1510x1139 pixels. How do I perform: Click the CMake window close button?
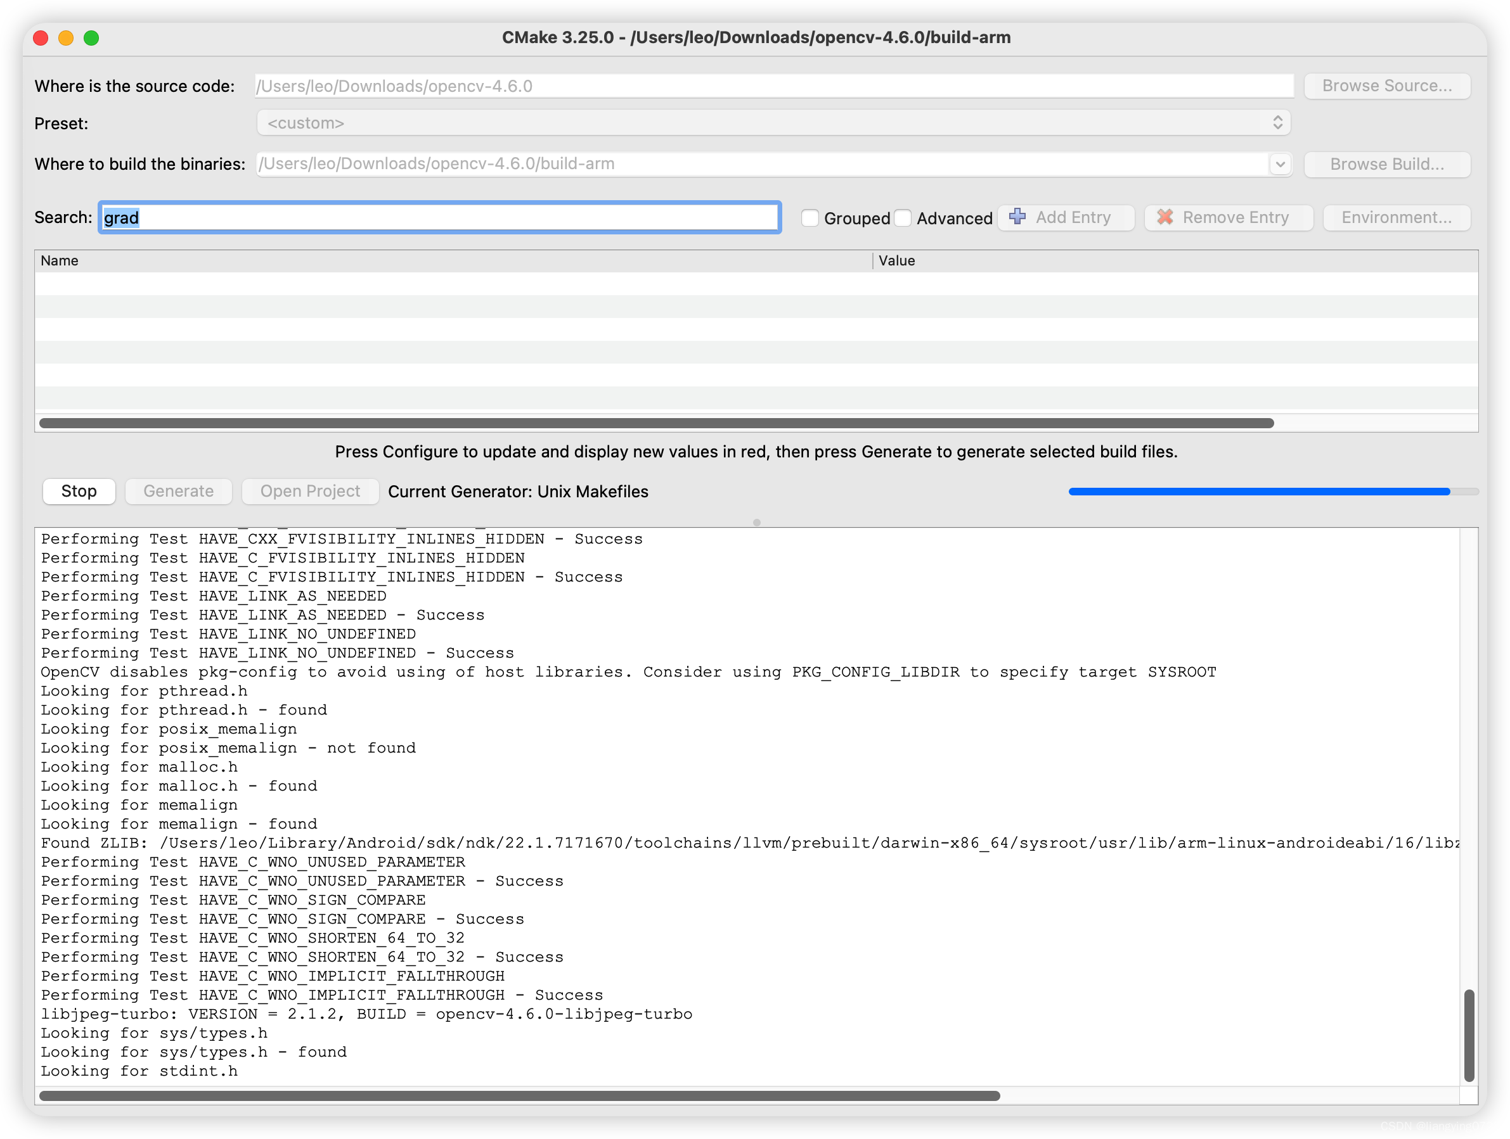click(41, 38)
